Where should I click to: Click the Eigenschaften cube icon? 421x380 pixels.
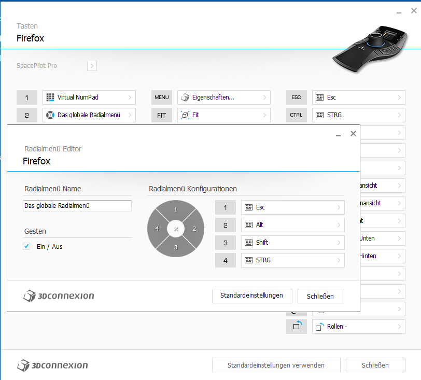point(185,97)
